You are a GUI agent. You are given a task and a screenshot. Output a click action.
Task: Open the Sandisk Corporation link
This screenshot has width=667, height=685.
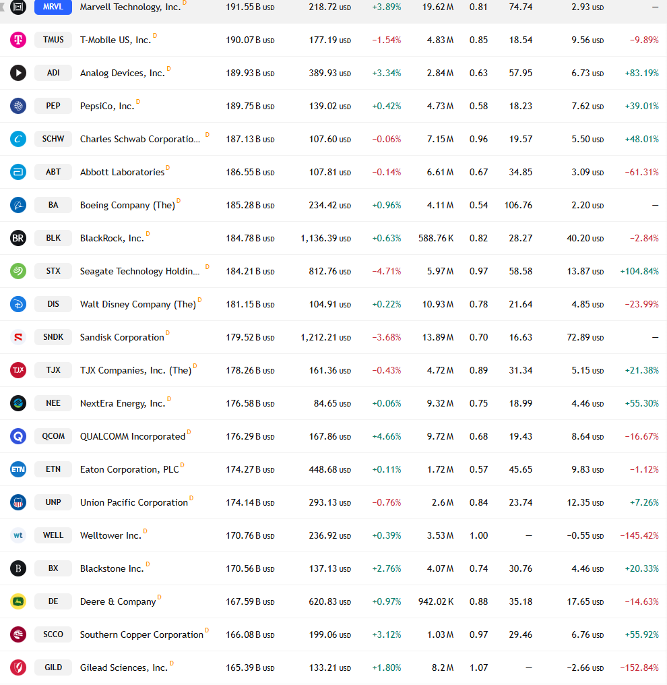122,337
